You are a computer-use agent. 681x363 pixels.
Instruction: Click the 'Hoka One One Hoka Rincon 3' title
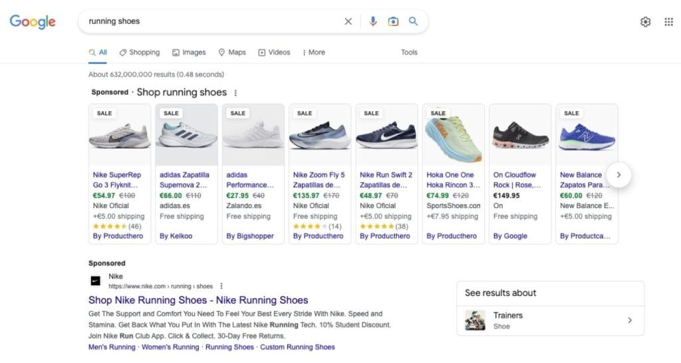[x=453, y=180]
